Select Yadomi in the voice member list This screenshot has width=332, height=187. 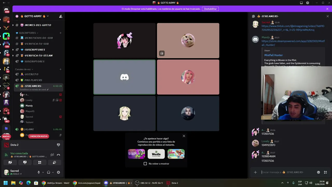point(41,122)
